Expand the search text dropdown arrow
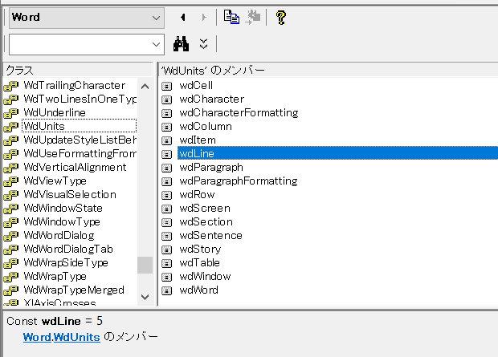The image size is (498, 357). 157,43
